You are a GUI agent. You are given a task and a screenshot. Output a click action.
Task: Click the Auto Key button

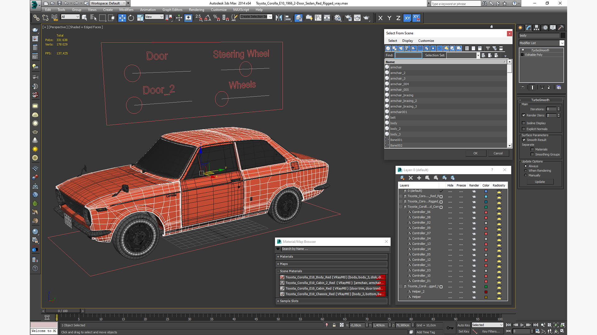[x=463, y=325]
